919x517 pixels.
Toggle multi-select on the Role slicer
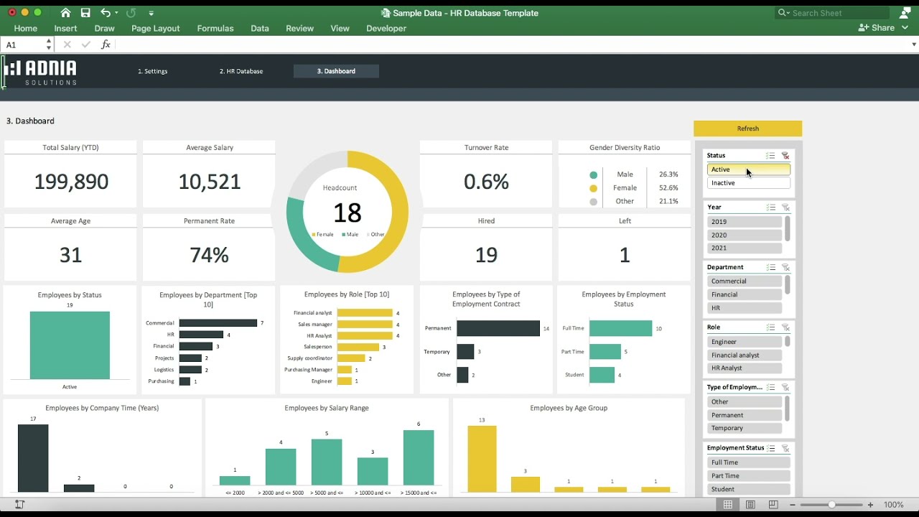pyautogui.click(x=770, y=327)
